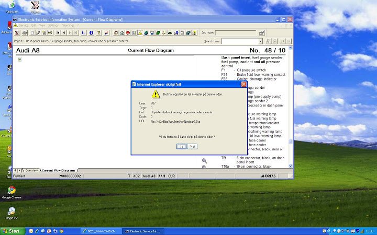Screen dimensions: 377x235
Task: Click the print icon in the toolbar
Action: point(25,33)
